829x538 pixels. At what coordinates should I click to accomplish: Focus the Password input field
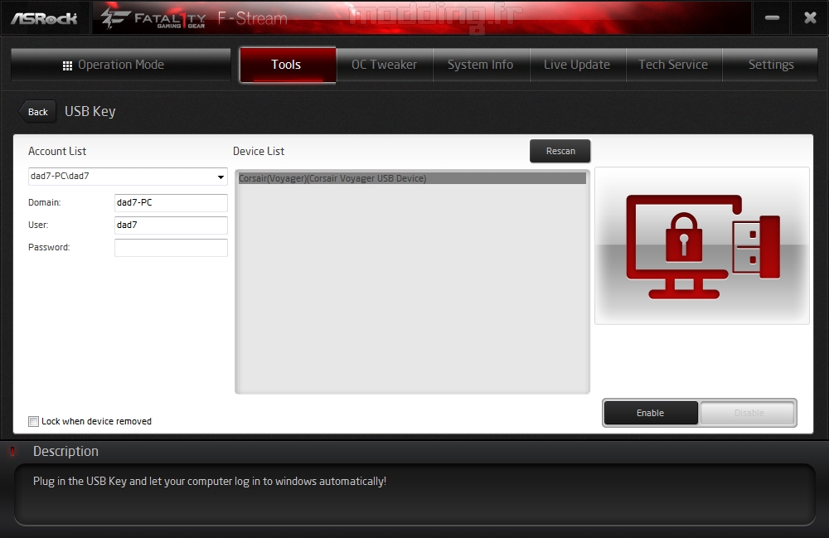(171, 248)
